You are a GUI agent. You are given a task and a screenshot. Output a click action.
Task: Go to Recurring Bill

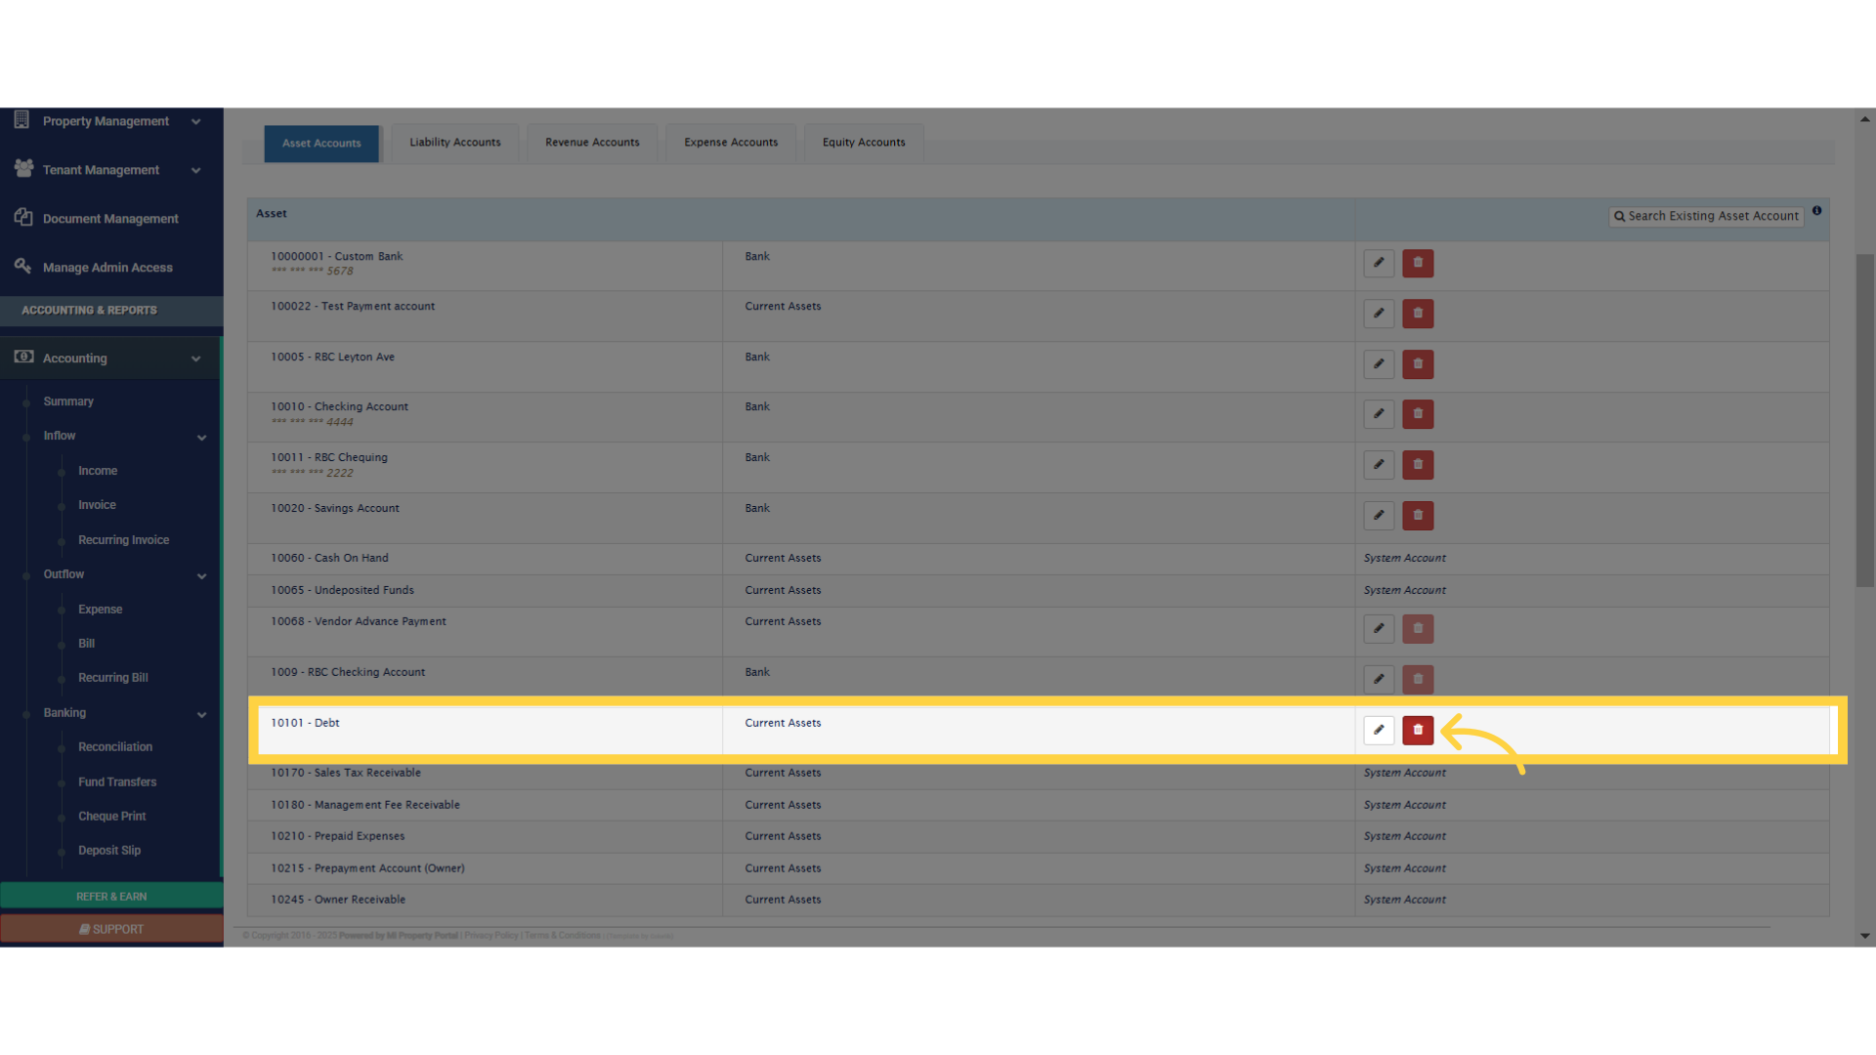coord(113,678)
